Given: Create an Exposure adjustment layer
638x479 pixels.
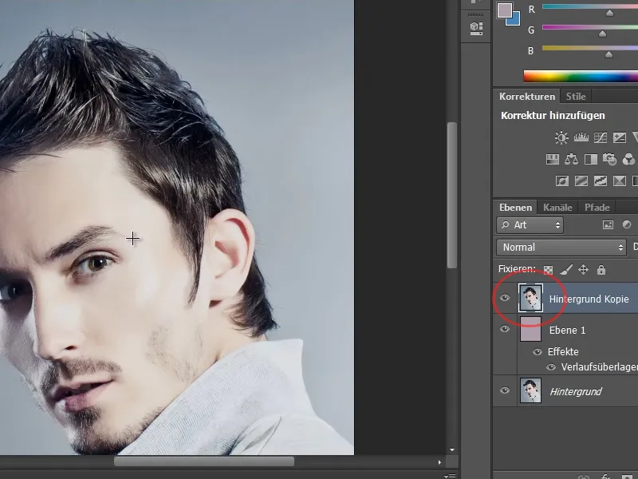Looking at the screenshot, I should point(618,137).
